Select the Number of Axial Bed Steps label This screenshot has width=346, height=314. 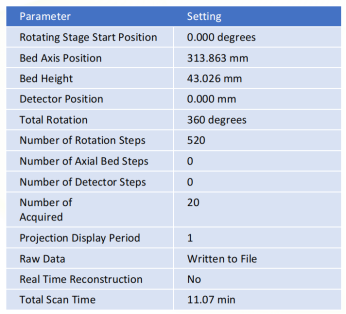click(x=84, y=161)
